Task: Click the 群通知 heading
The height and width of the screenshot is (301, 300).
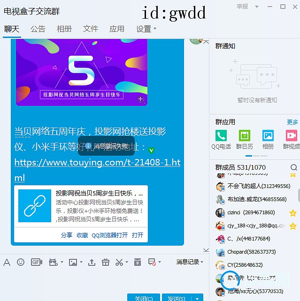Action: pyautogui.click(x=225, y=46)
